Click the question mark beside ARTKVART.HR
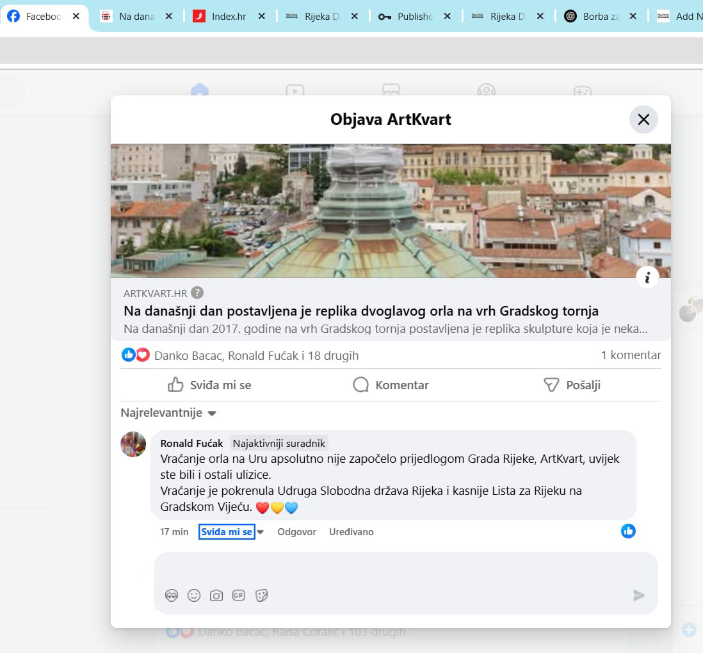 (x=197, y=293)
